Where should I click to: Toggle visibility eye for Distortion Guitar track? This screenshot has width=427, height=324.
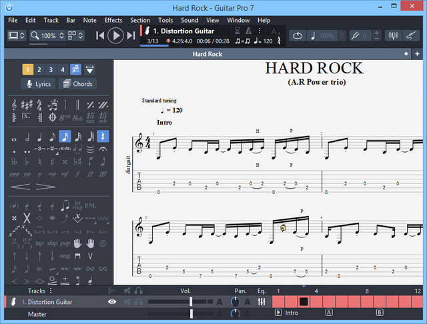point(112,302)
